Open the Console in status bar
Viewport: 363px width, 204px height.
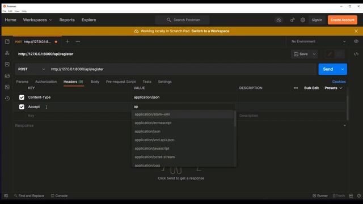[59, 195]
